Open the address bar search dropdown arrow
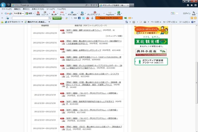Screen dimensions: 198x132 pos(89,5)
